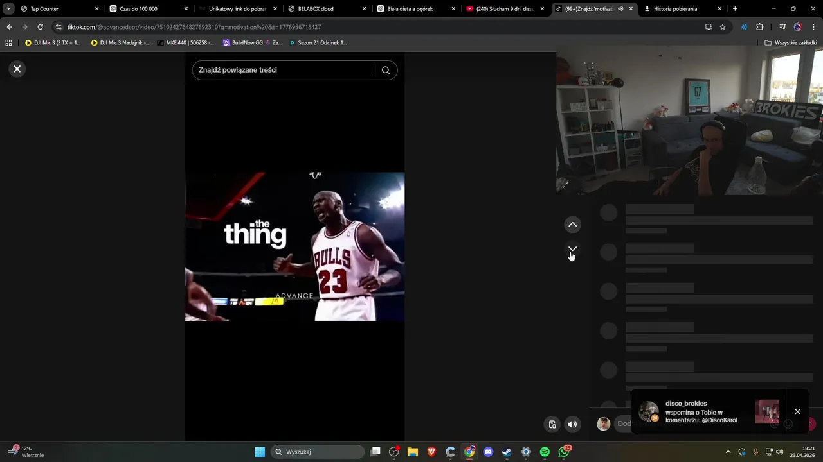Open the tab search dropdown arrow

[8, 9]
